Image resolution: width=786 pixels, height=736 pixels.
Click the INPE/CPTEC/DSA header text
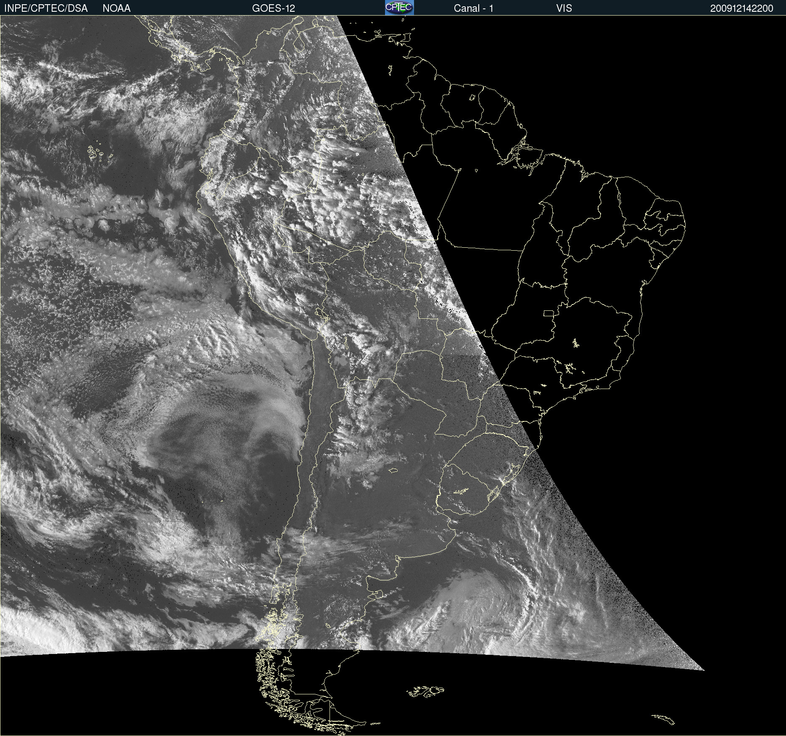46,8
